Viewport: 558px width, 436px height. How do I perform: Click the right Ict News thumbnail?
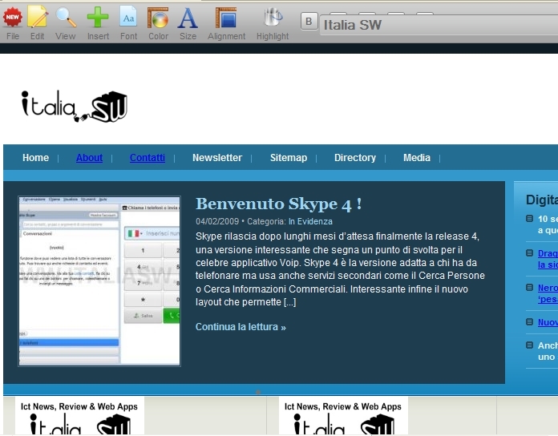[343, 417]
